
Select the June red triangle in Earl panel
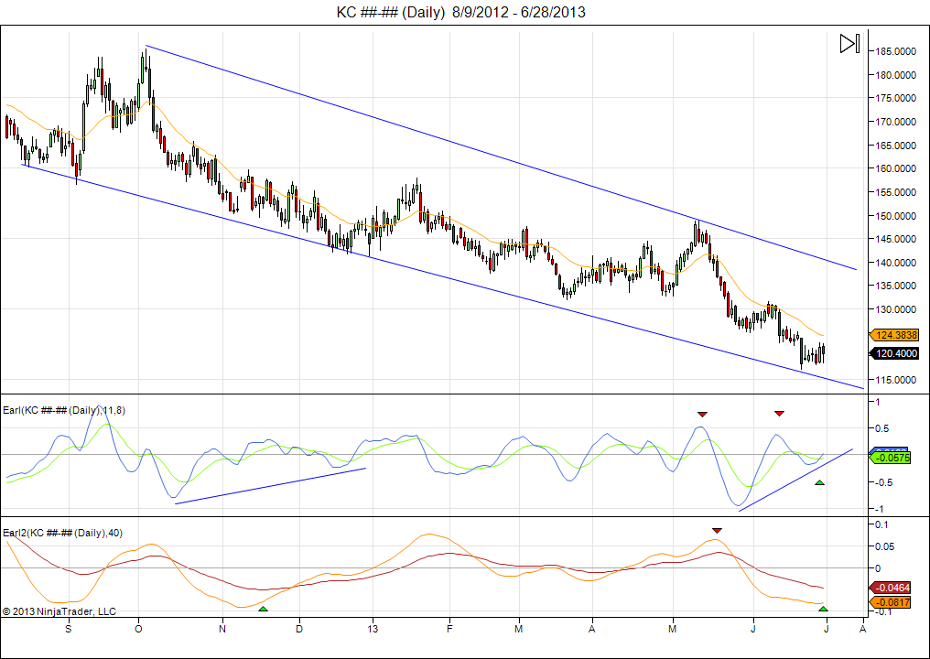[779, 414]
